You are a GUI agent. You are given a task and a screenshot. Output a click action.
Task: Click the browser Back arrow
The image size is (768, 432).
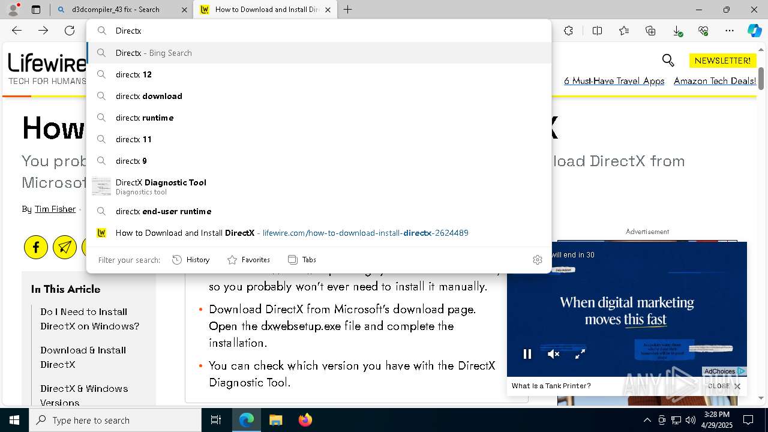tap(17, 31)
